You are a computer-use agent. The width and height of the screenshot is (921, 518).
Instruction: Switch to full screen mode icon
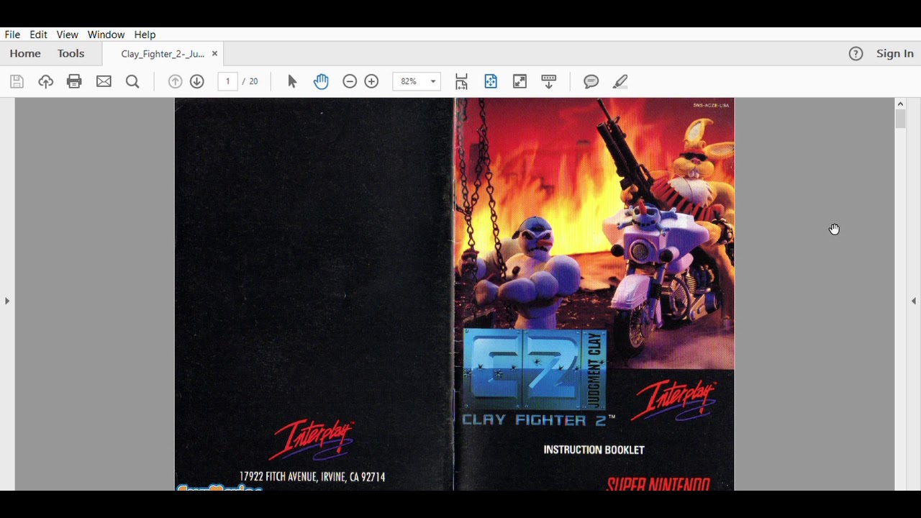coord(520,81)
